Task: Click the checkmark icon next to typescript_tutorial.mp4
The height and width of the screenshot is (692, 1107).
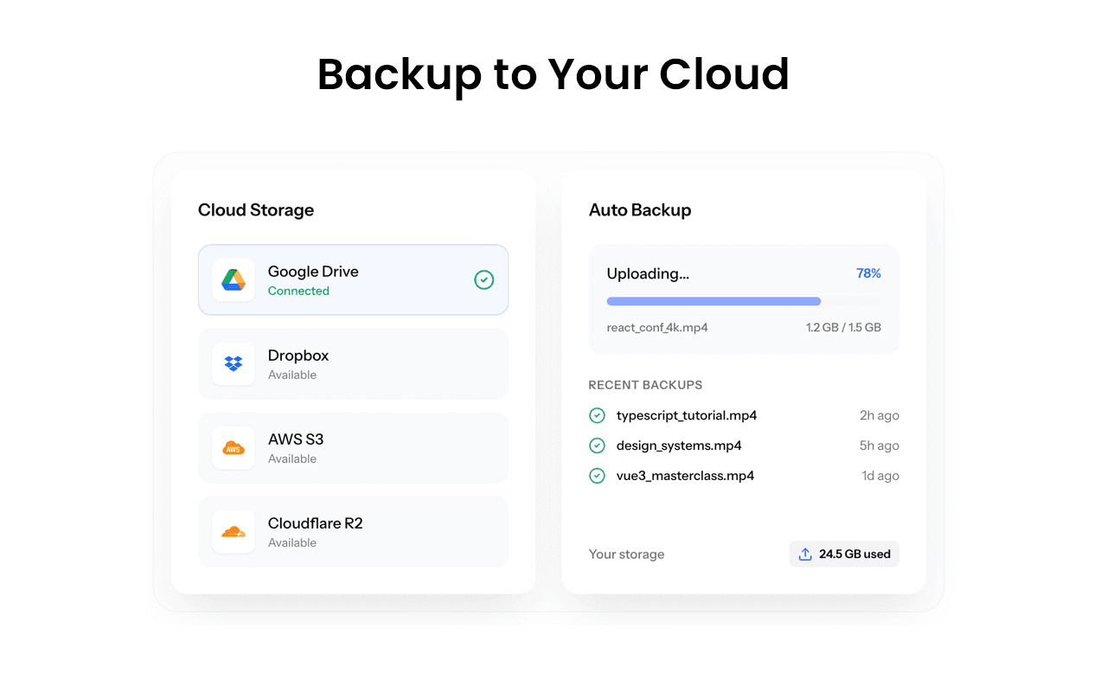Action: click(597, 416)
